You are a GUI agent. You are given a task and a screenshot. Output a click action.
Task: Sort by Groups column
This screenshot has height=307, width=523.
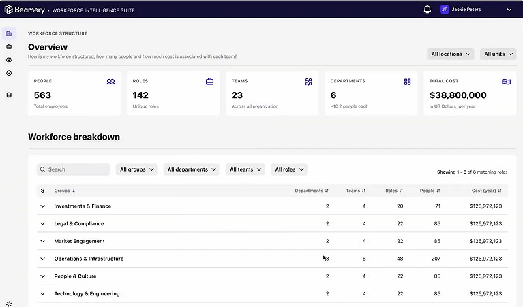coord(65,191)
